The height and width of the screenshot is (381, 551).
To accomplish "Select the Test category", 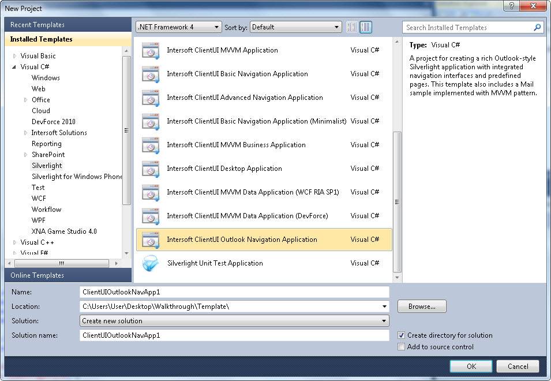I will coord(38,188).
